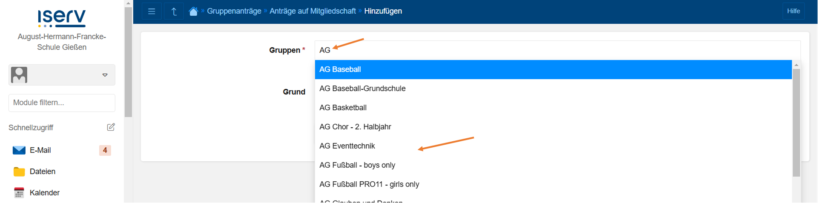Viewport: 818px width, 203px height.
Task: Expand the user profile dropdown arrow
Action: click(x=105, y=75)
